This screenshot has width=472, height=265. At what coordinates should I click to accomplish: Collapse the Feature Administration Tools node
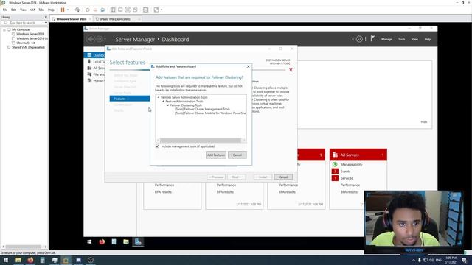pos(164,102)
